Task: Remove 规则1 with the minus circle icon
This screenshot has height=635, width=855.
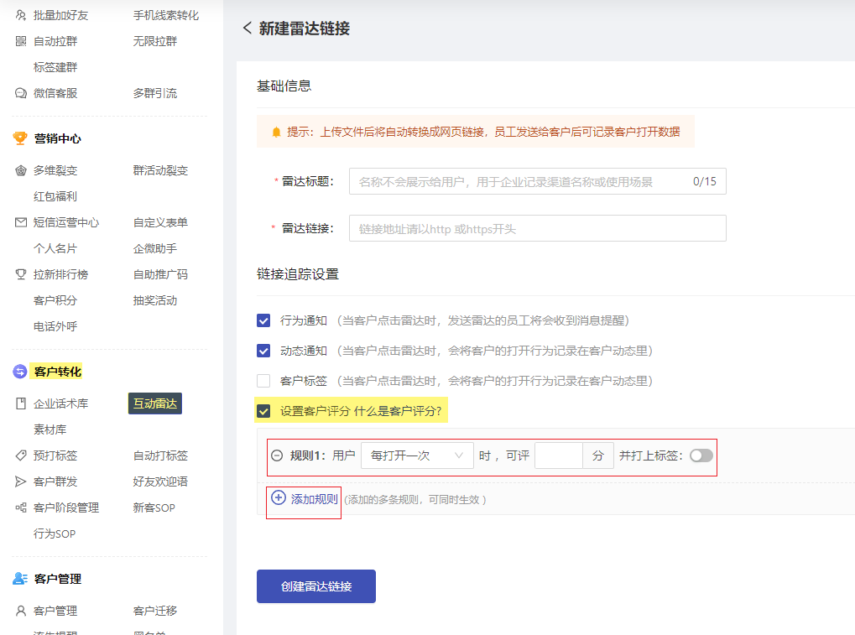Action: (277, 455)
